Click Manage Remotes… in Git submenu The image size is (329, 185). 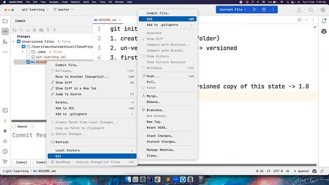click(x=168, y=150)
